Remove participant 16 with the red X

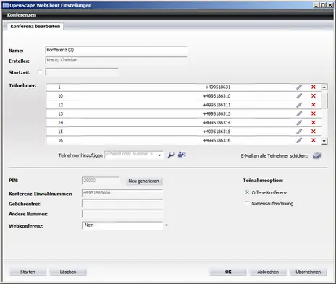(314, 140)
